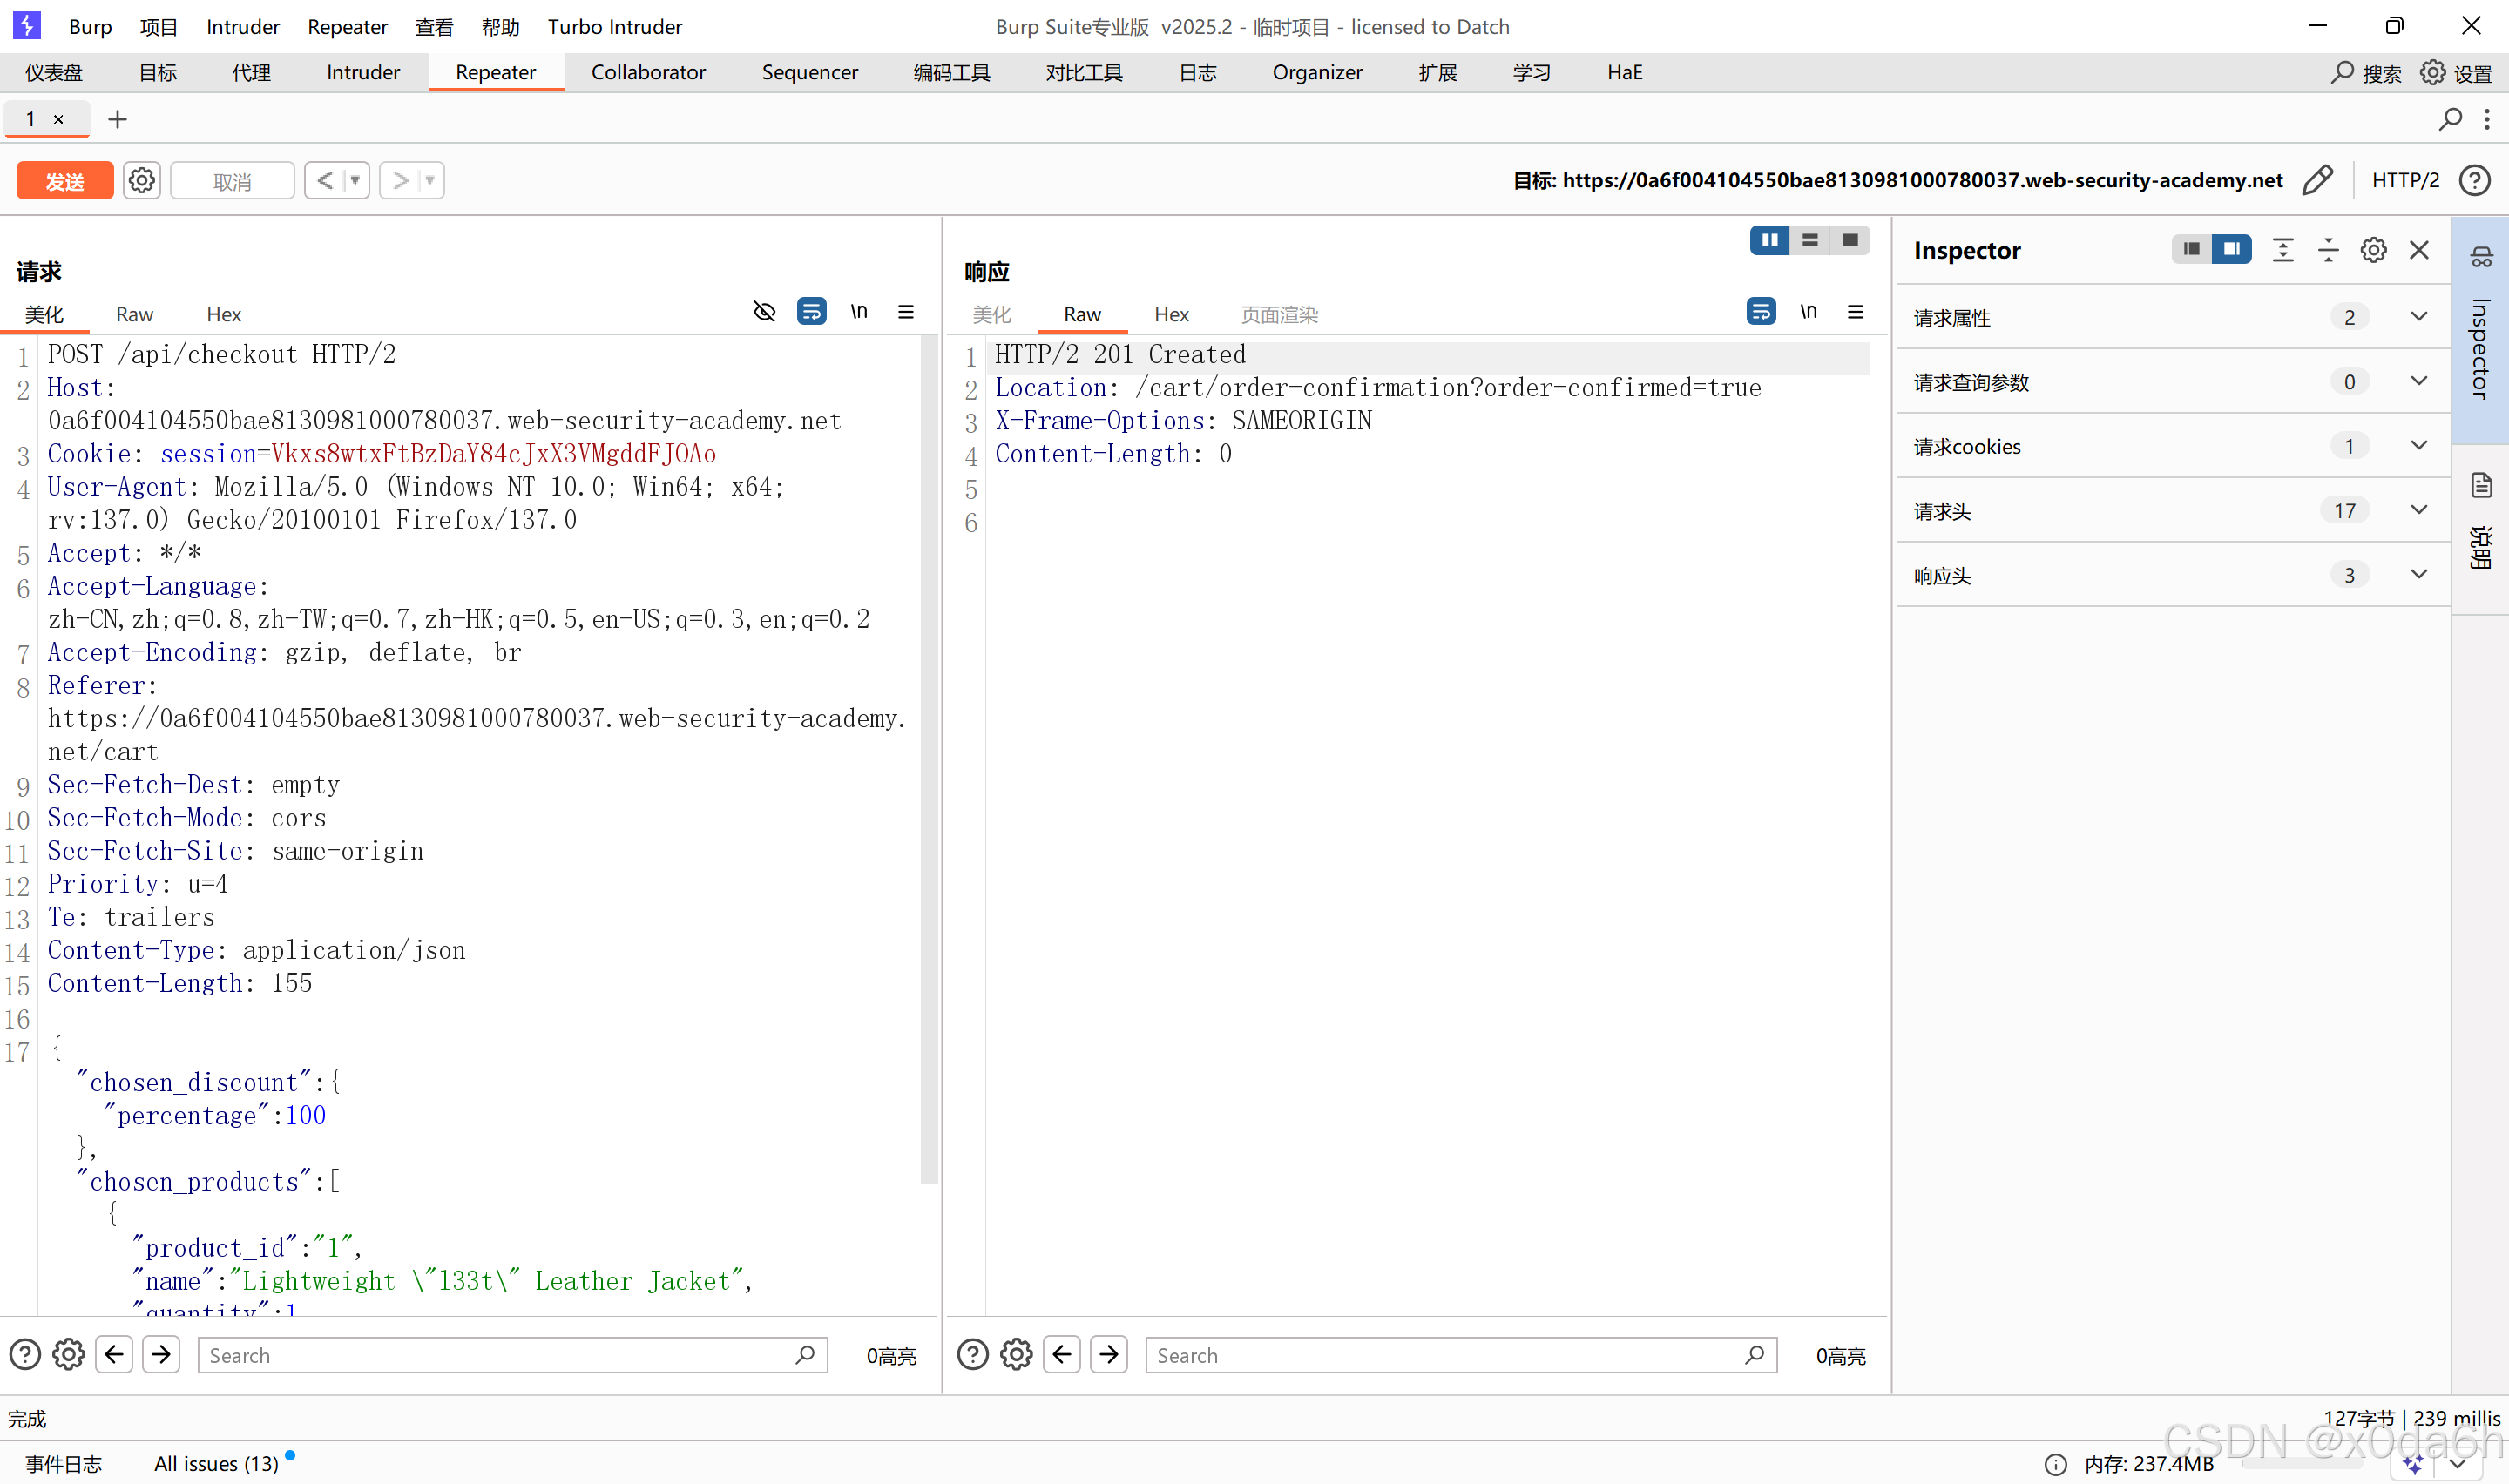Click Inspector settings gear icon
The width and height of the screenshot is (2509, 1484).
coord(2373,250)
